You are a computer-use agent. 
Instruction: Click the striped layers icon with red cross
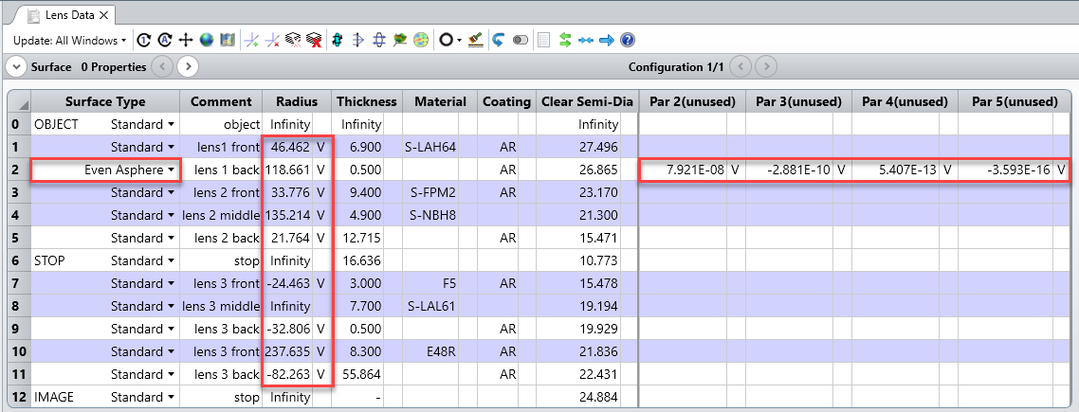click(315, 41)
